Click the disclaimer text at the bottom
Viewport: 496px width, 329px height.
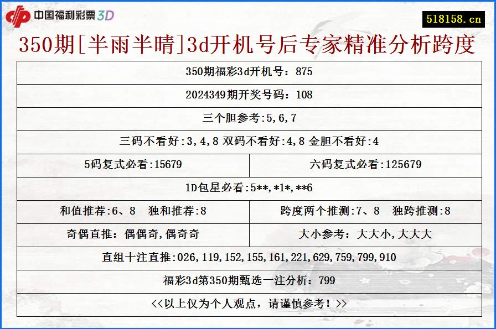(248, 305)
